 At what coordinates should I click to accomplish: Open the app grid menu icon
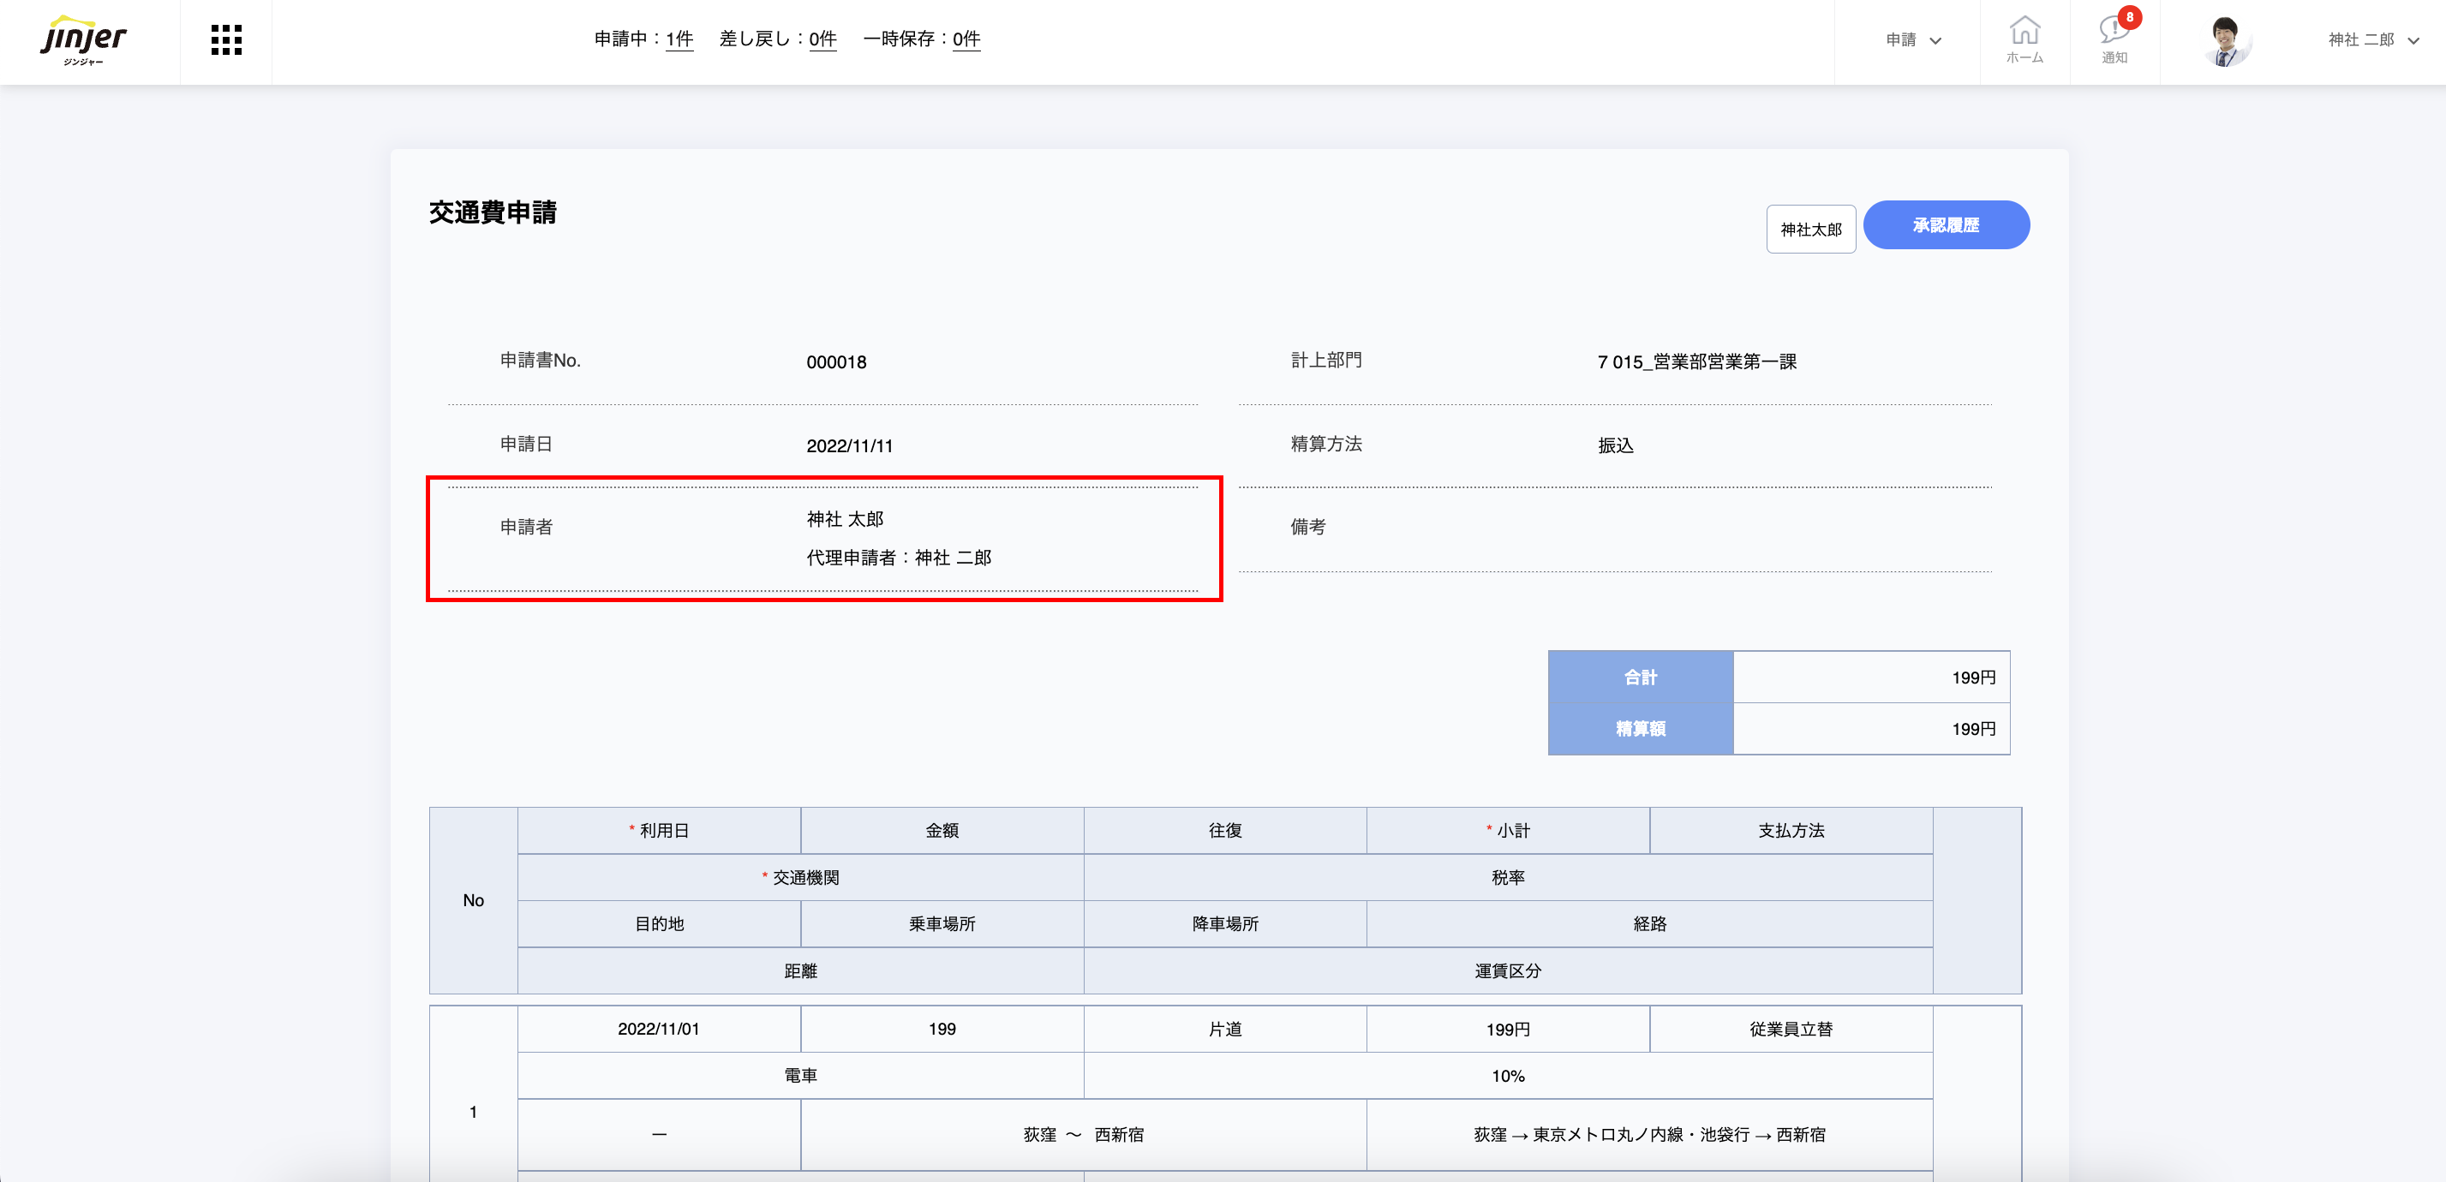226,40
